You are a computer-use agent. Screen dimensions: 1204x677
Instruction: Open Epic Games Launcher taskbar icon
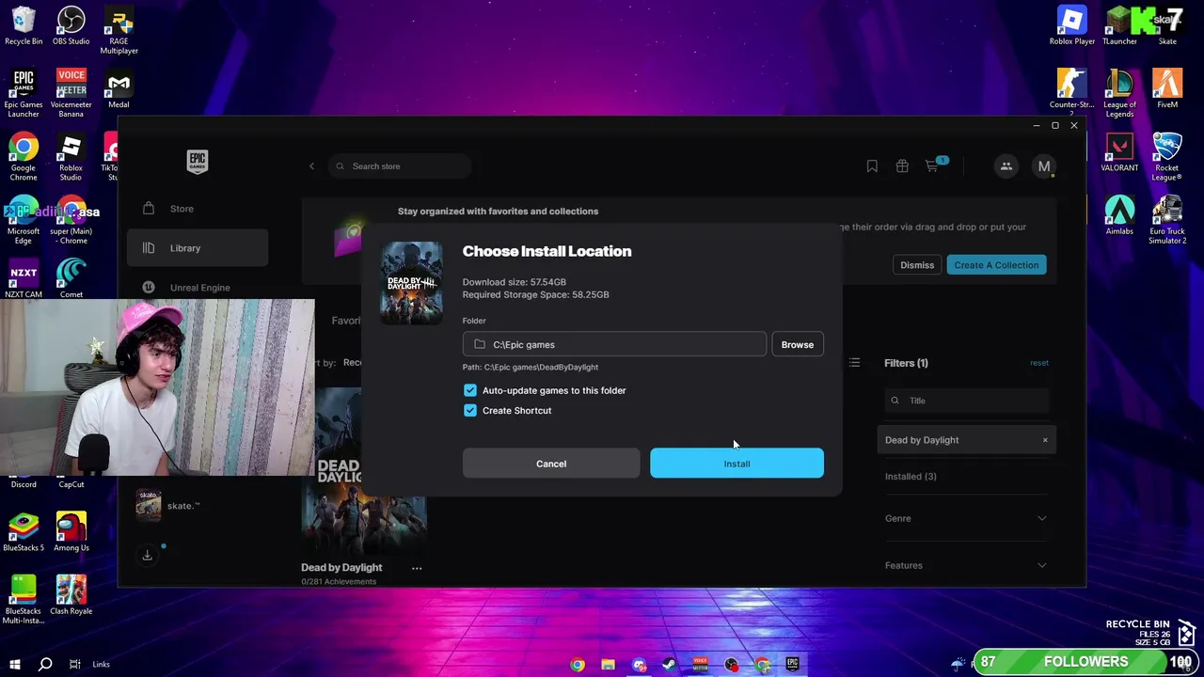pyautogui.click(x=793, y=665)
